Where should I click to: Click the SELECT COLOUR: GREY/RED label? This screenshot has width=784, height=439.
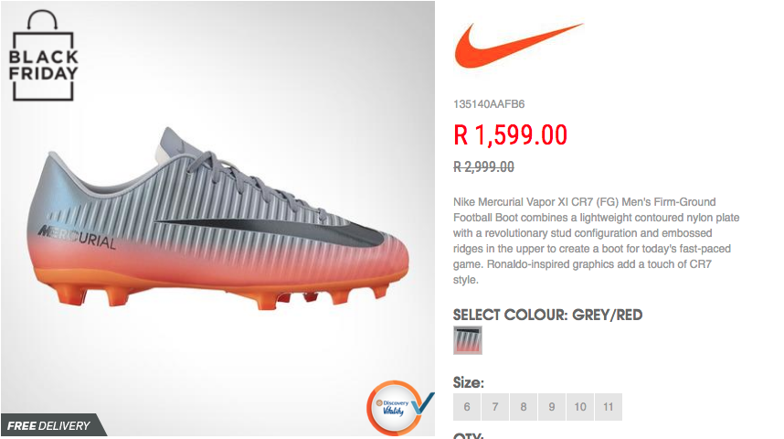(547, 315)
